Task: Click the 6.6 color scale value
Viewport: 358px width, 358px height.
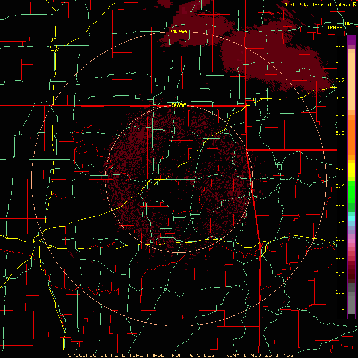Action: 340,115
